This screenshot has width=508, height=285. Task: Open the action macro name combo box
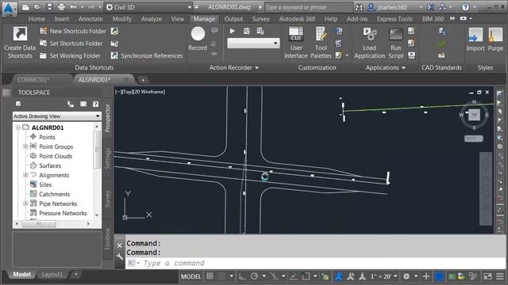pyautogui.click(x=253, y=43)
